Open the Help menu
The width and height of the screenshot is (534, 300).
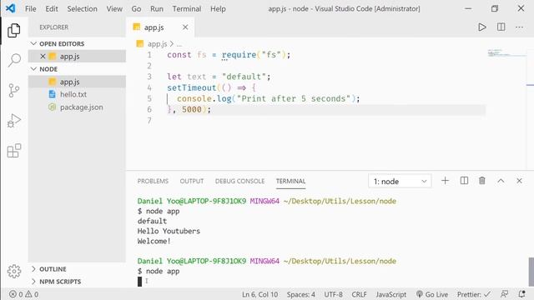(218, 9)
